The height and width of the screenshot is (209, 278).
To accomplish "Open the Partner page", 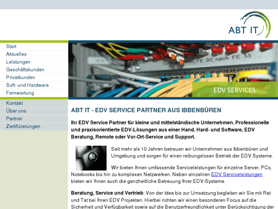I will tap(34, 118).
